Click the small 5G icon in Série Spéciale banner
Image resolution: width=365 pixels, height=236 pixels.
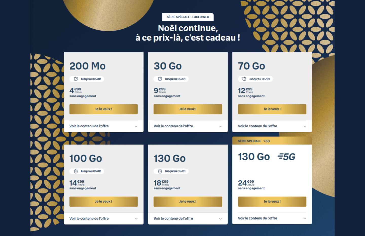coord(266,141)
